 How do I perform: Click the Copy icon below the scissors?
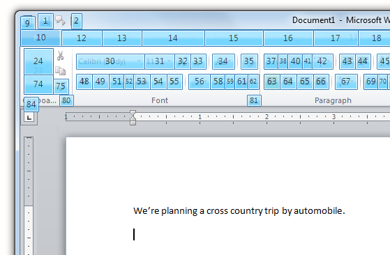(x=60, y=71)
